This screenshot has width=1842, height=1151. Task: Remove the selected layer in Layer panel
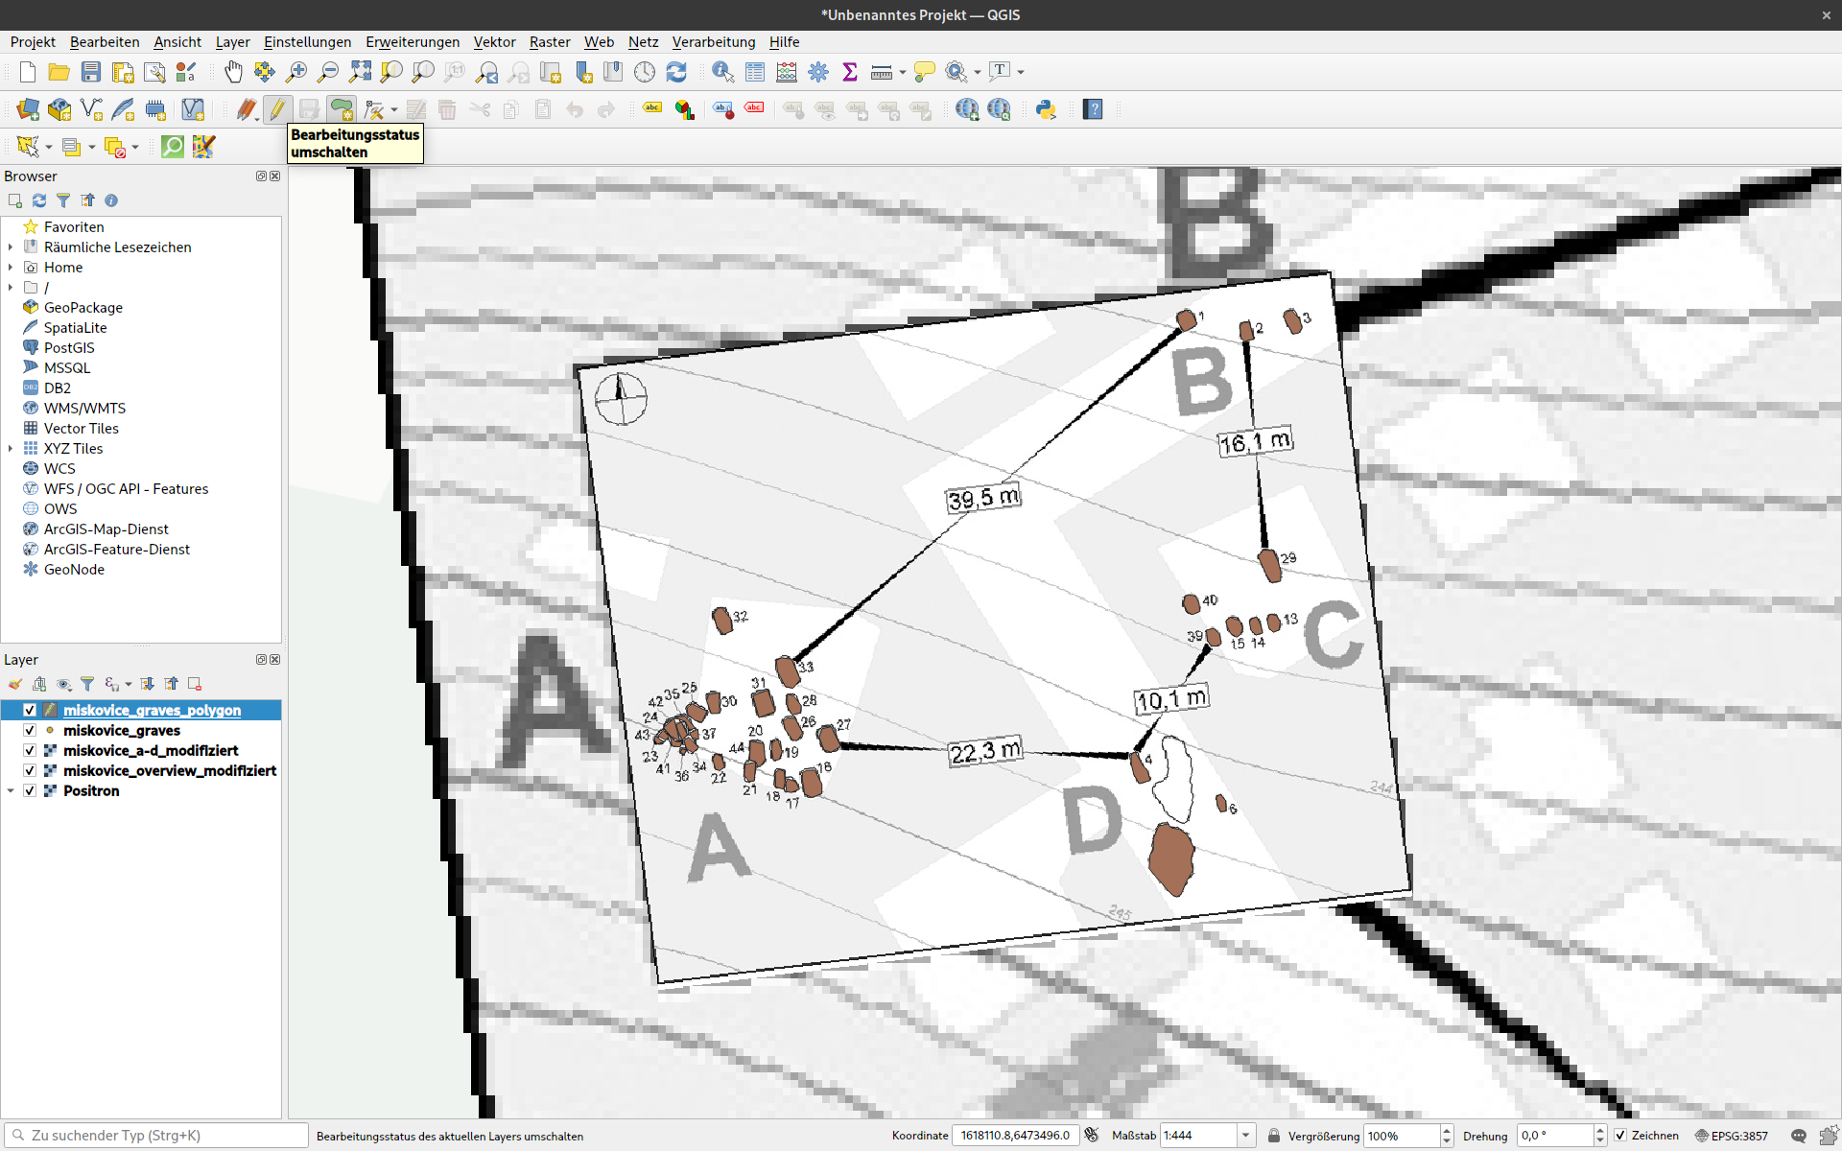pyautogui.click(x=195, y=684)
